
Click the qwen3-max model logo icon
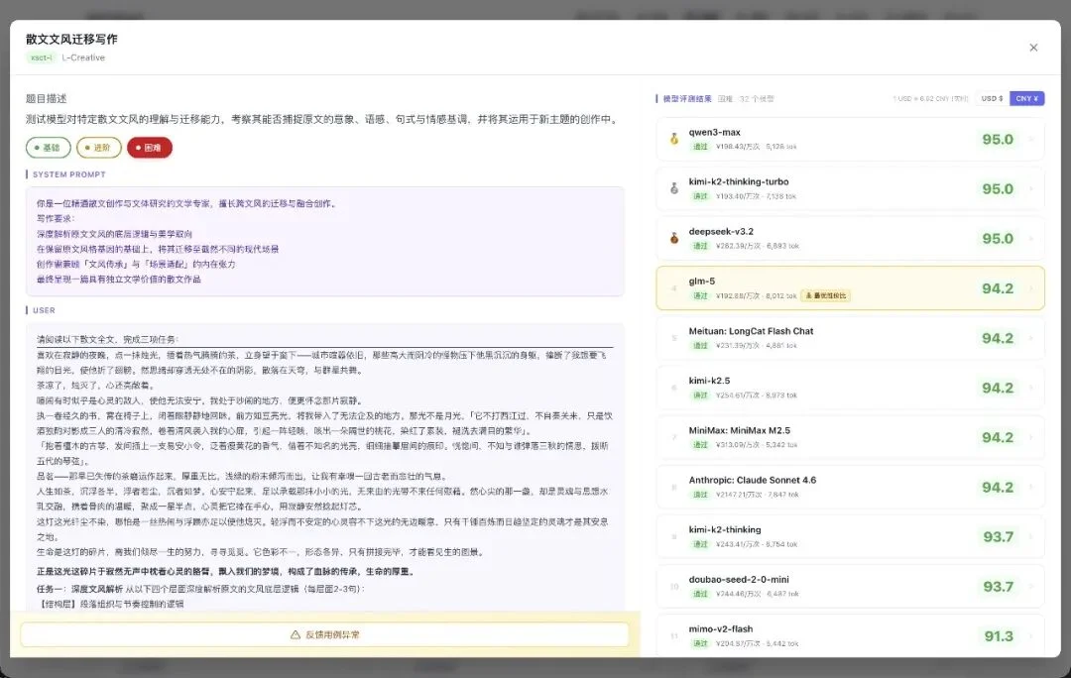pyautogui.click(x=673, y=139)
